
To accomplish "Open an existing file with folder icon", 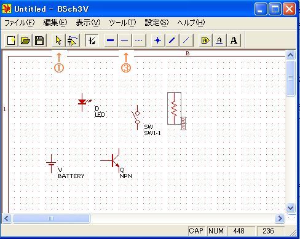I will [25, 41].
